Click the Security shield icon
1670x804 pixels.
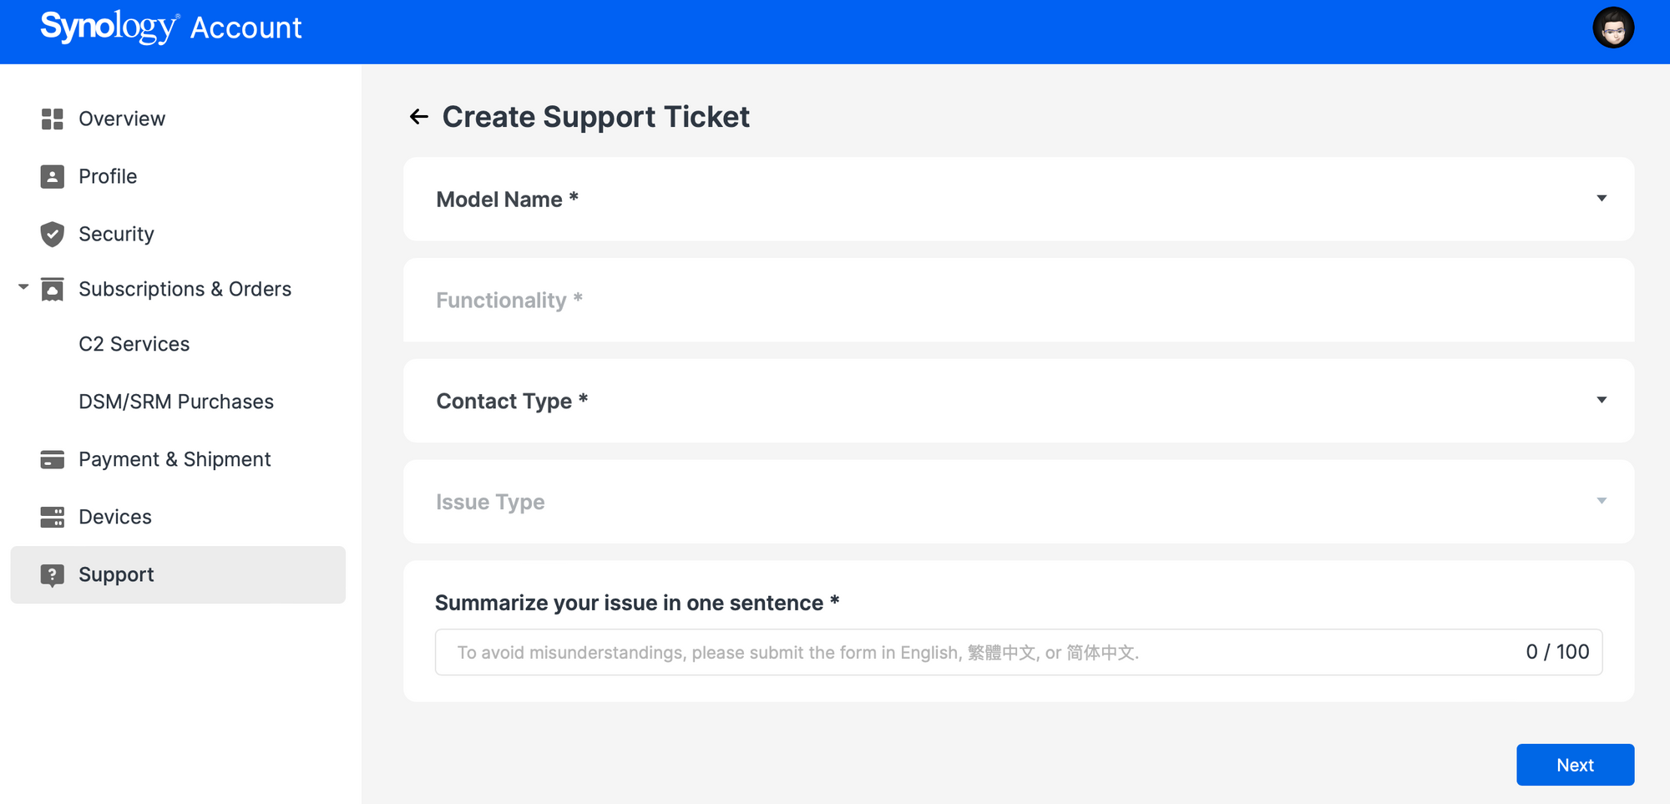click(52, 234)
